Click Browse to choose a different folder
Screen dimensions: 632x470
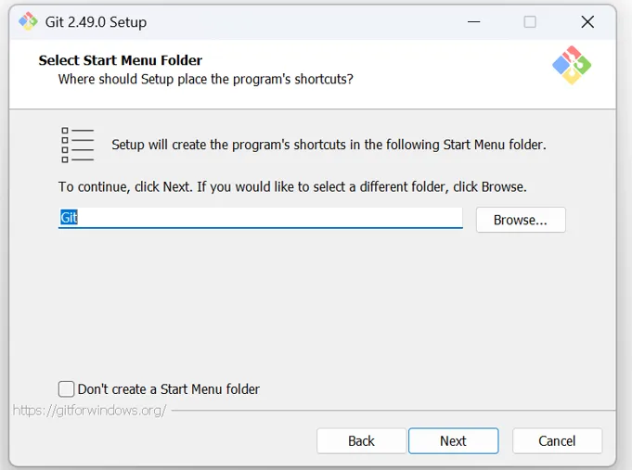tap(520, 220)
